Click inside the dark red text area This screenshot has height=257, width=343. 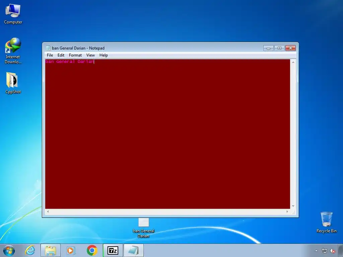pyautogui.click(x=167, y=134)
